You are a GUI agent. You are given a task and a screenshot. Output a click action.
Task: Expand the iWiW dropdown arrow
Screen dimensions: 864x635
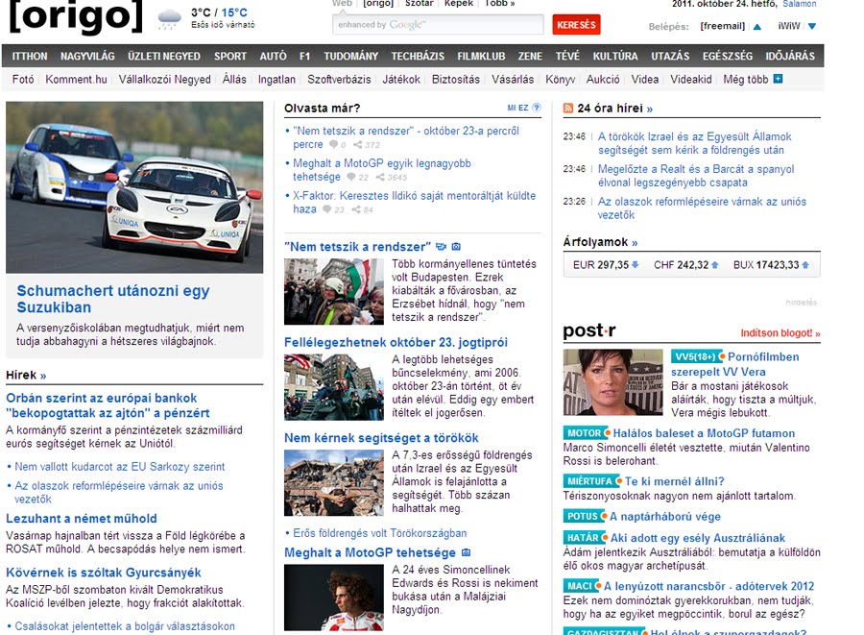(812, 26)
